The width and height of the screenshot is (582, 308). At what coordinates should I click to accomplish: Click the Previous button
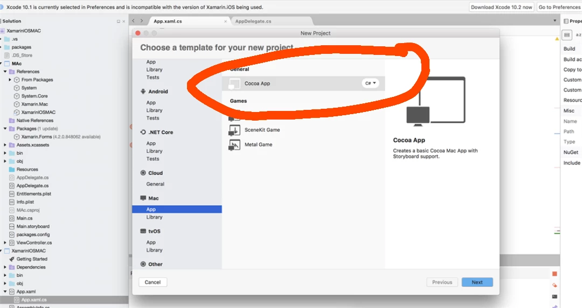click(x=442, y=282)
